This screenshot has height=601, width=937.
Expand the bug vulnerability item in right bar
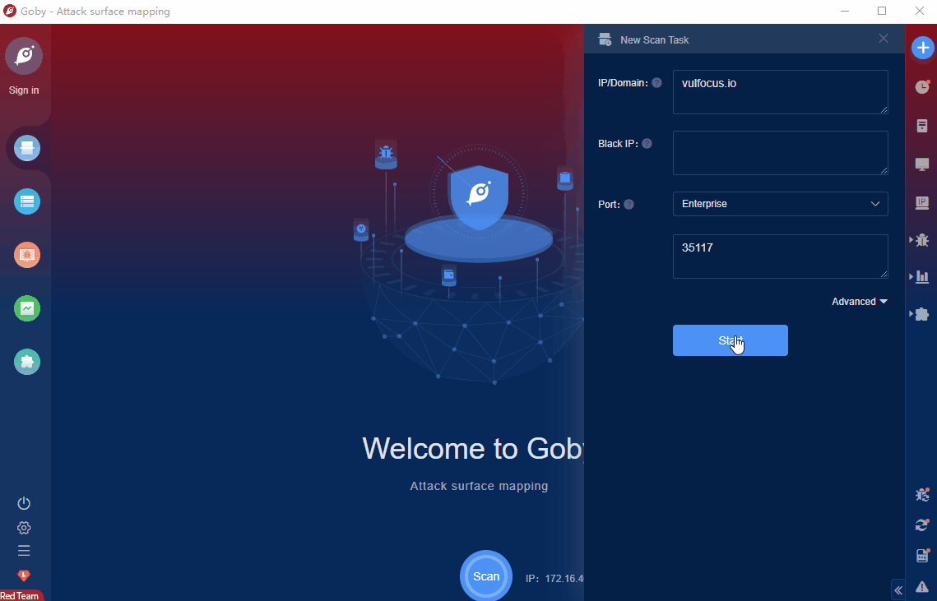coord(921,239)
